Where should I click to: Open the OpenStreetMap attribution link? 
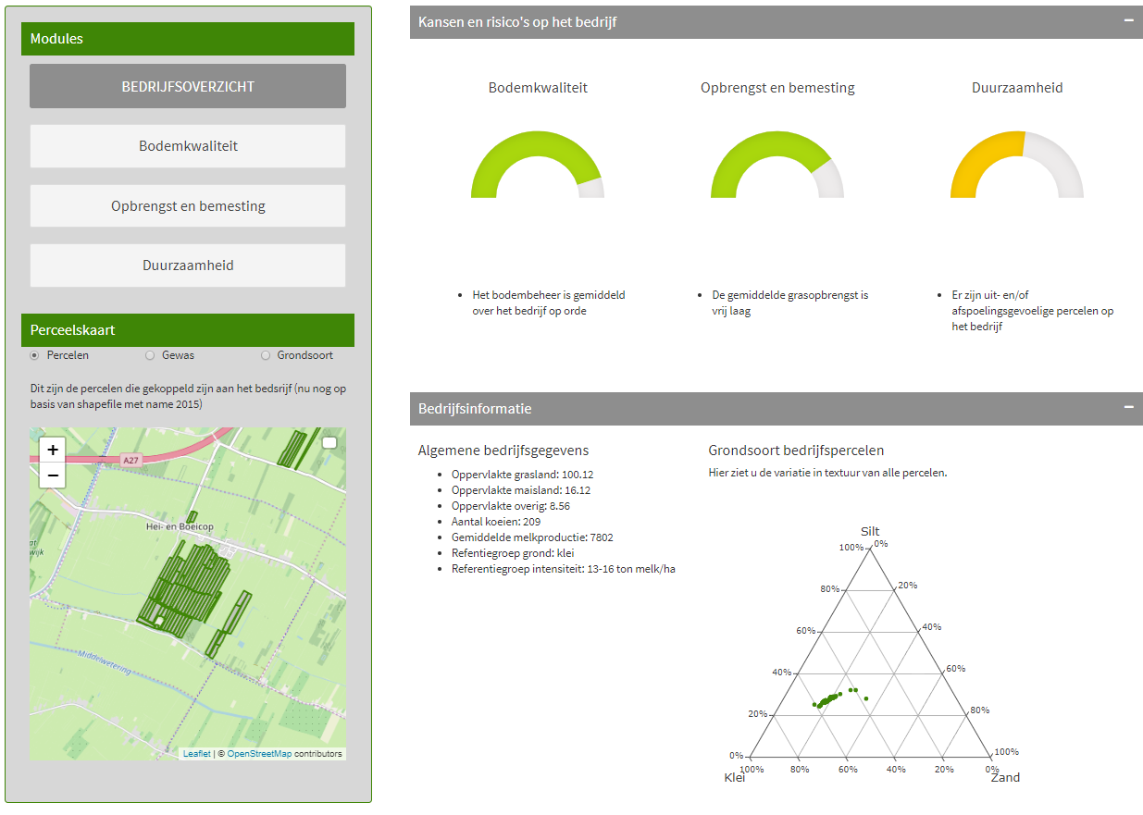[259, 754]
